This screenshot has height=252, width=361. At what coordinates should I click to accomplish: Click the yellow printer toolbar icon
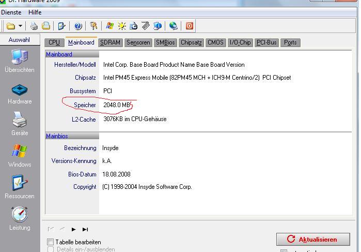click(46, 26)
